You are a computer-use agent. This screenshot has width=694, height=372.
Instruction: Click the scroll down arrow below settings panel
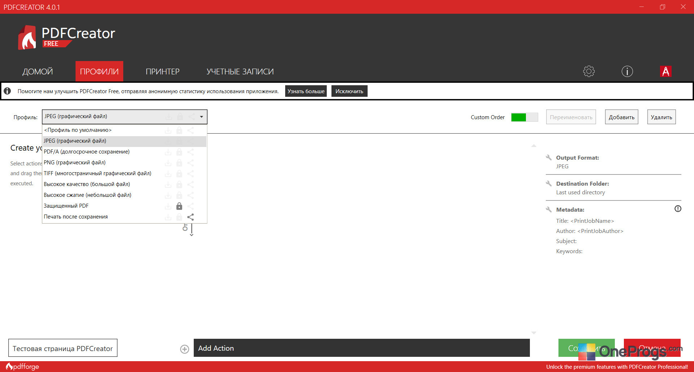(x=534, y=333)
